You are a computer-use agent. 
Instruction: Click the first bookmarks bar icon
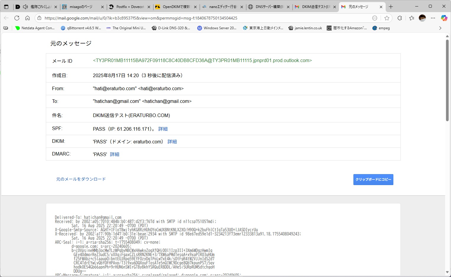pyautogui.click(x=6, y=28)
